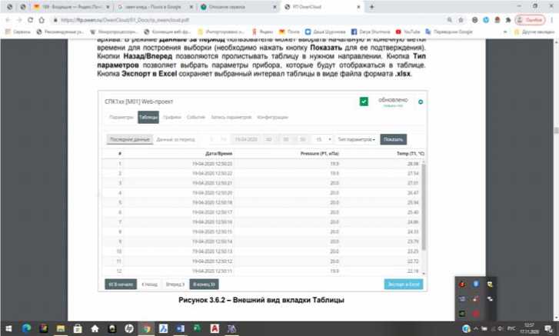
Task: Close the OwenCloud browser tab
Action: (358, 7)
